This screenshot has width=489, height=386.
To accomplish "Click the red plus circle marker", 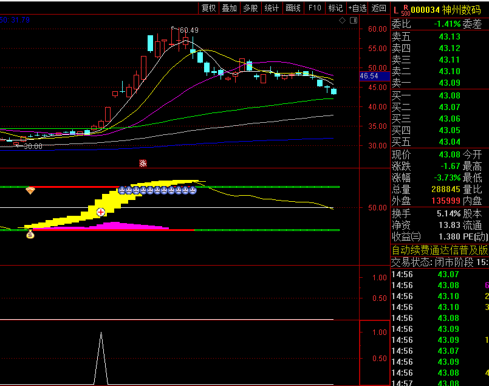I will tap(101, 212).
